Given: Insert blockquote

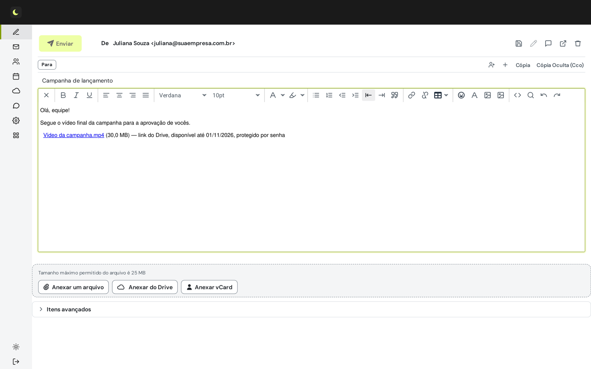Looking at the screenshot, I should click(395, 95).
